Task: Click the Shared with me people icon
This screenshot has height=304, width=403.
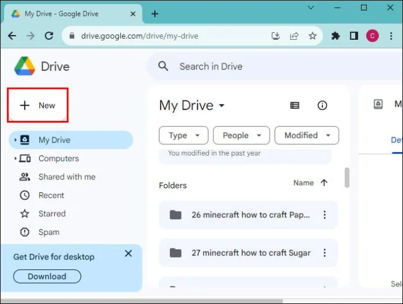Action: point(25,177)
